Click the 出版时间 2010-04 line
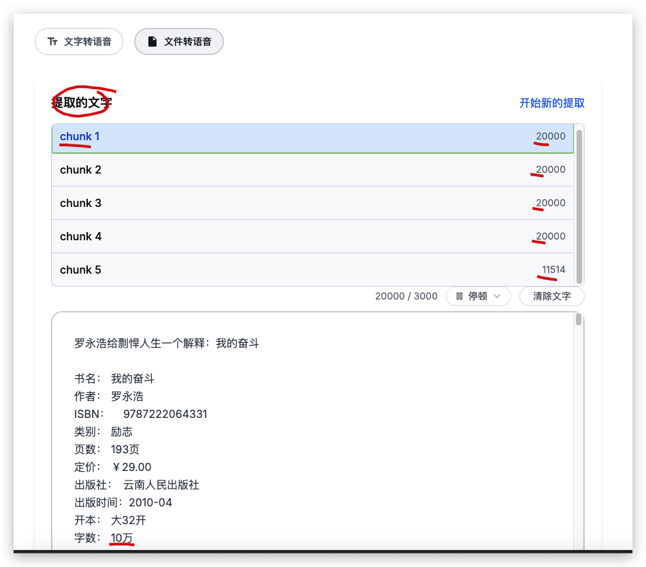Image resolution: width=646 pixels, height=567 pixels. (x=123, y=503)
